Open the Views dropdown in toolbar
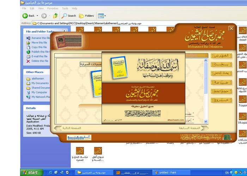 (102, 15)
